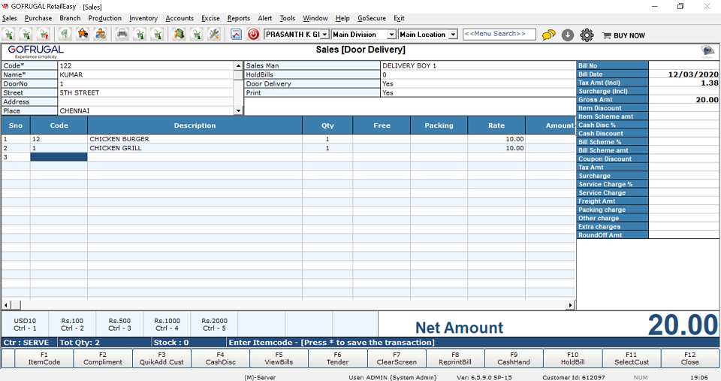Click the printer icon in the toolbar
The height and width of the screenshot is (381, 721).
pyautogui.click(x=122, y=35)
